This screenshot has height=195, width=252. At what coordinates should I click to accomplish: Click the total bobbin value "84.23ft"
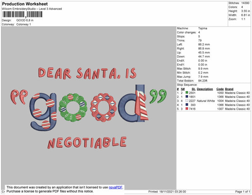click(x=203, y=81)
